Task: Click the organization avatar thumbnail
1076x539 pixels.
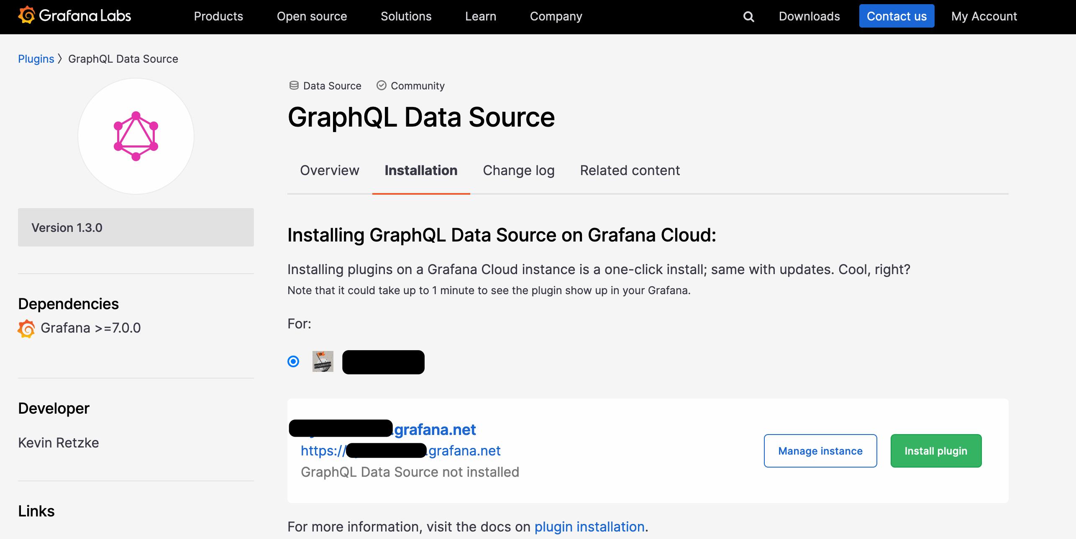Action: pos(323,361)
